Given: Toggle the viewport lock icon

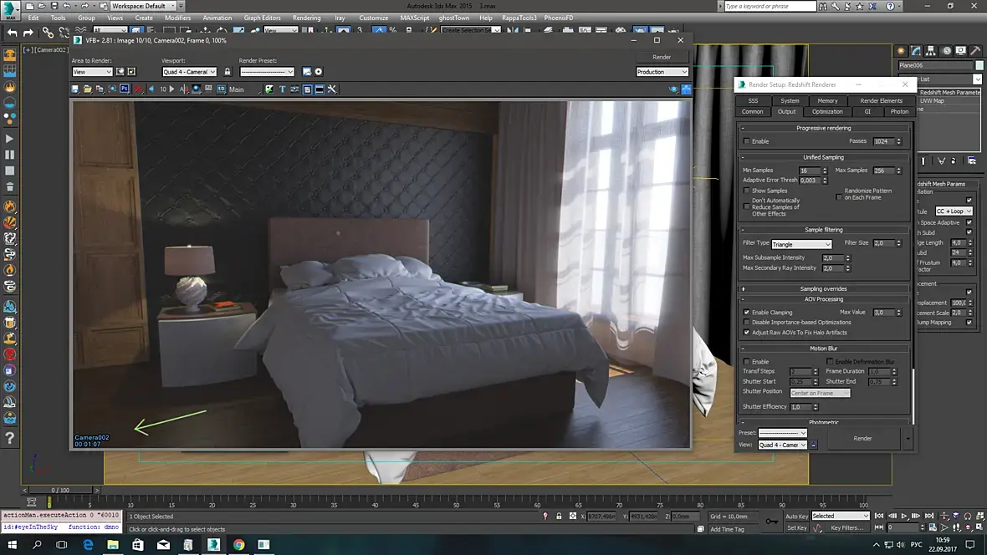Looking at the screenshot, I should pyautogui.click(x=227, y=72).
